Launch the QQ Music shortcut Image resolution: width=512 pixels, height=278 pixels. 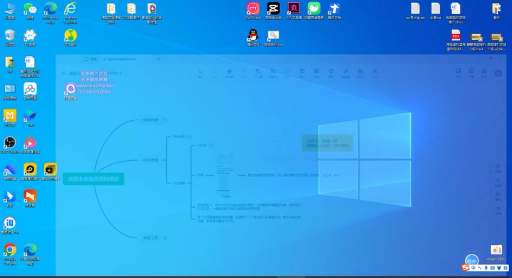(71, 36)
